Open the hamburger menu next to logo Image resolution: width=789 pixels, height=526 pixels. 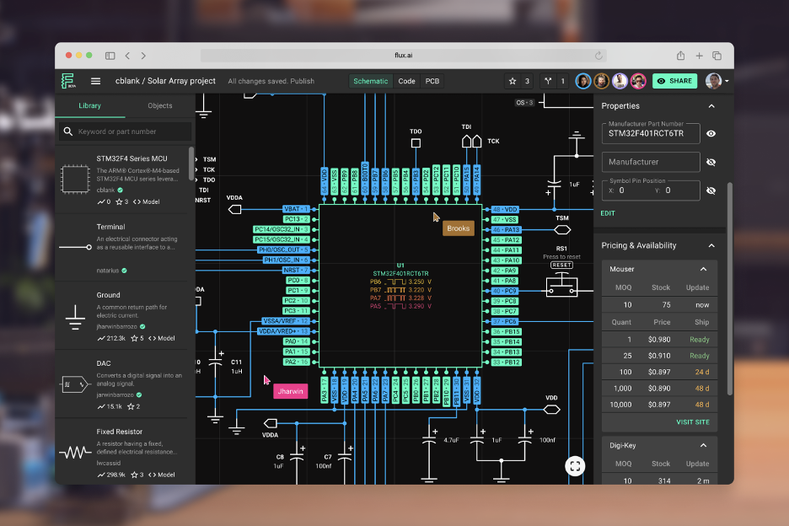pyautogui.click(x=95, y=81)
